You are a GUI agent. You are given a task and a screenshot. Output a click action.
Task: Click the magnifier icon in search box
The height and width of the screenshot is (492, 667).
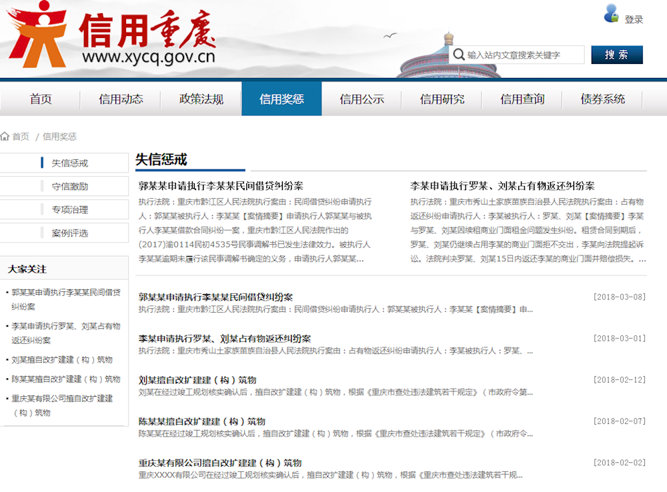[459, 55]
